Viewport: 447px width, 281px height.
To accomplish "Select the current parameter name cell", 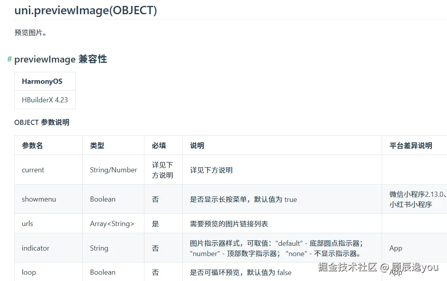I will coord(49,170).
